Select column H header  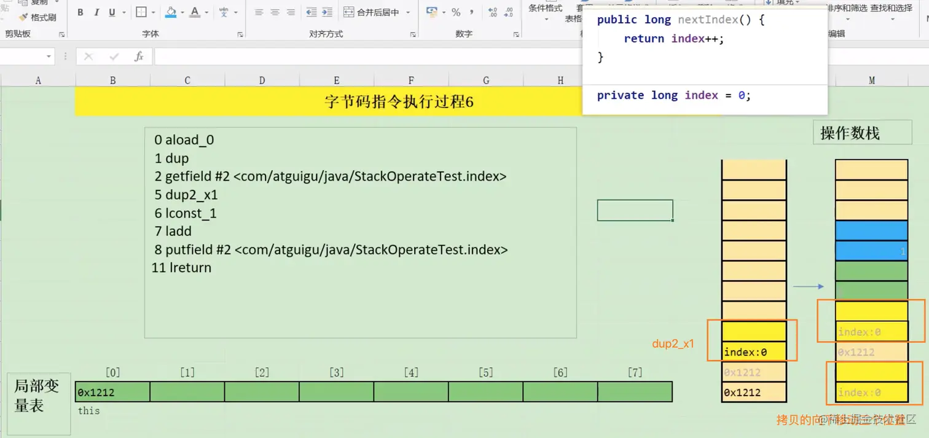560,80
